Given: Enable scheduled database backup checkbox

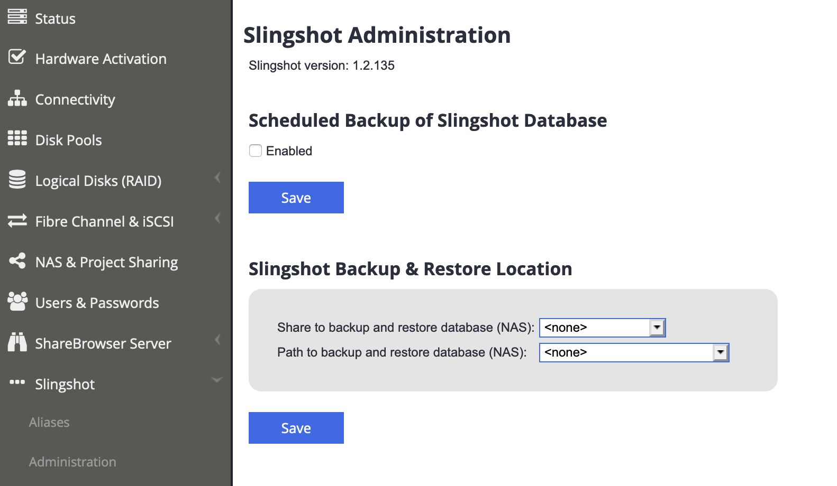Looking at the screenshot, I should (x=256, y=151).
